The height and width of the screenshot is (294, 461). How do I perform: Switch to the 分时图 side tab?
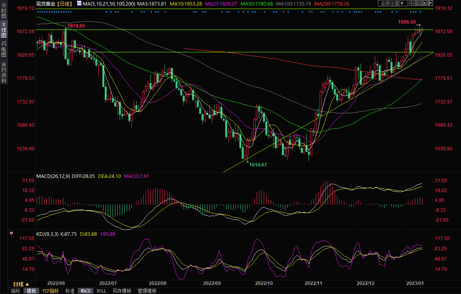[4, 12]
